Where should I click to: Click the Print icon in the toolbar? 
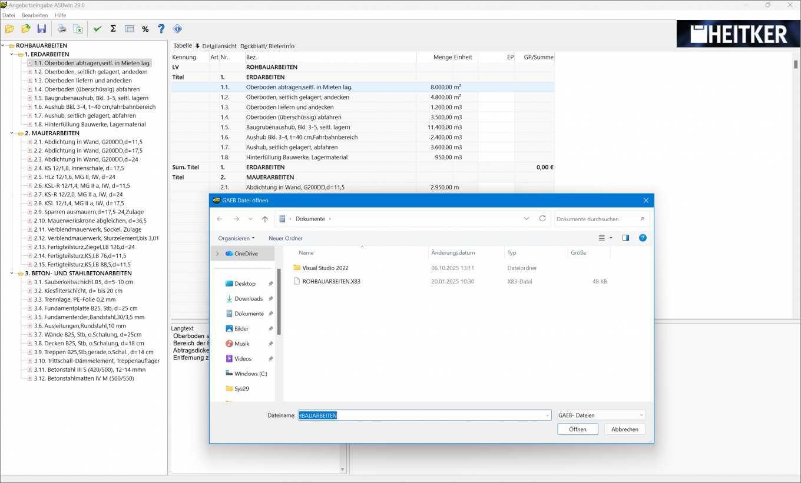point(62,28)
